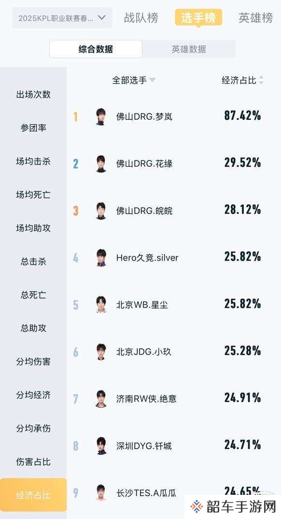Select 深圳DYG.钎城 player avatar
The height and width of the screenshot is (519, 281).
tap(101, 446)
